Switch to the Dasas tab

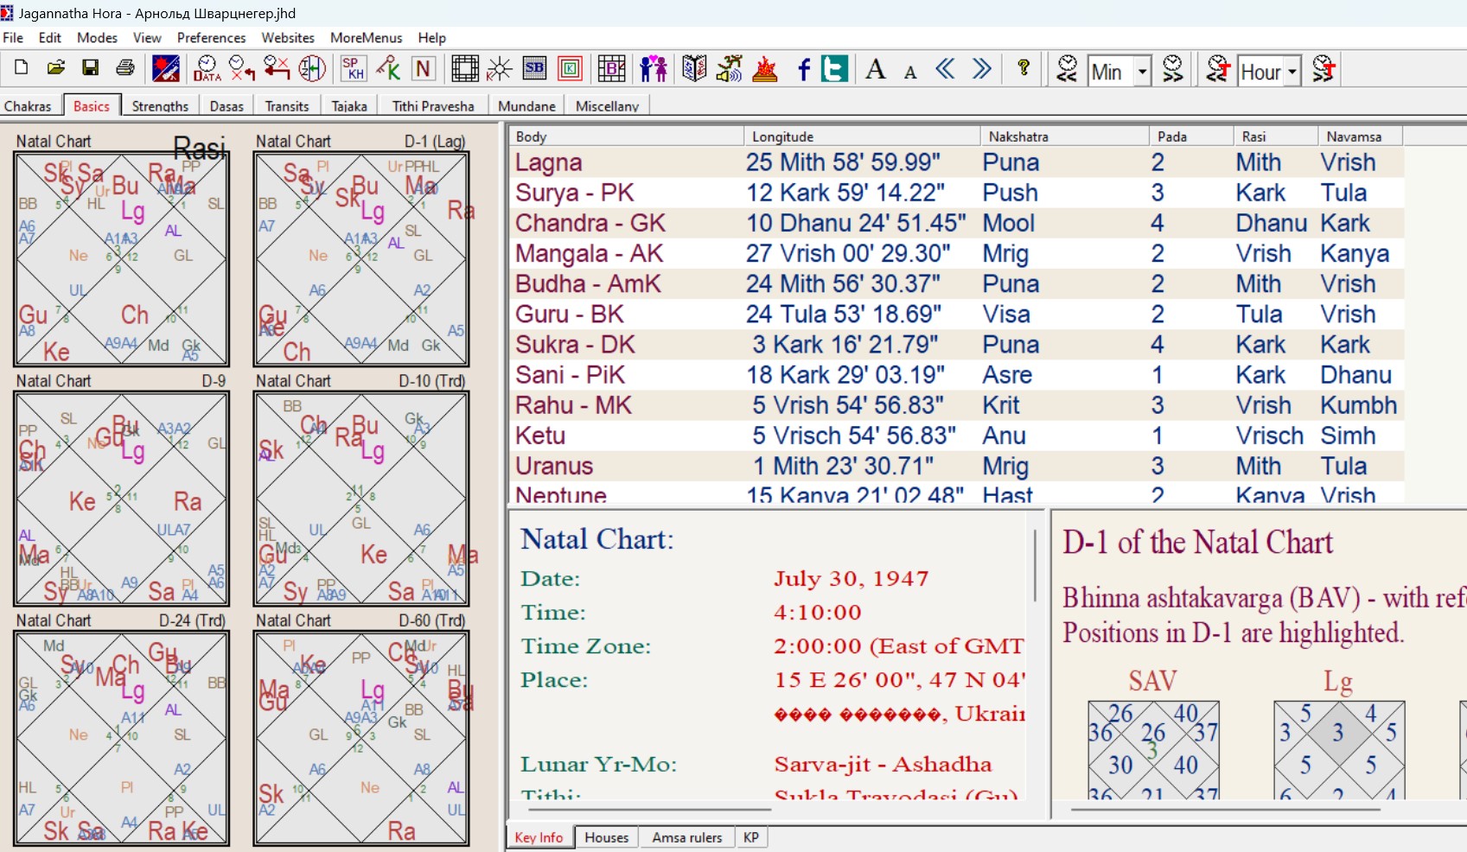pyautogui.click(x=226, y=106)
